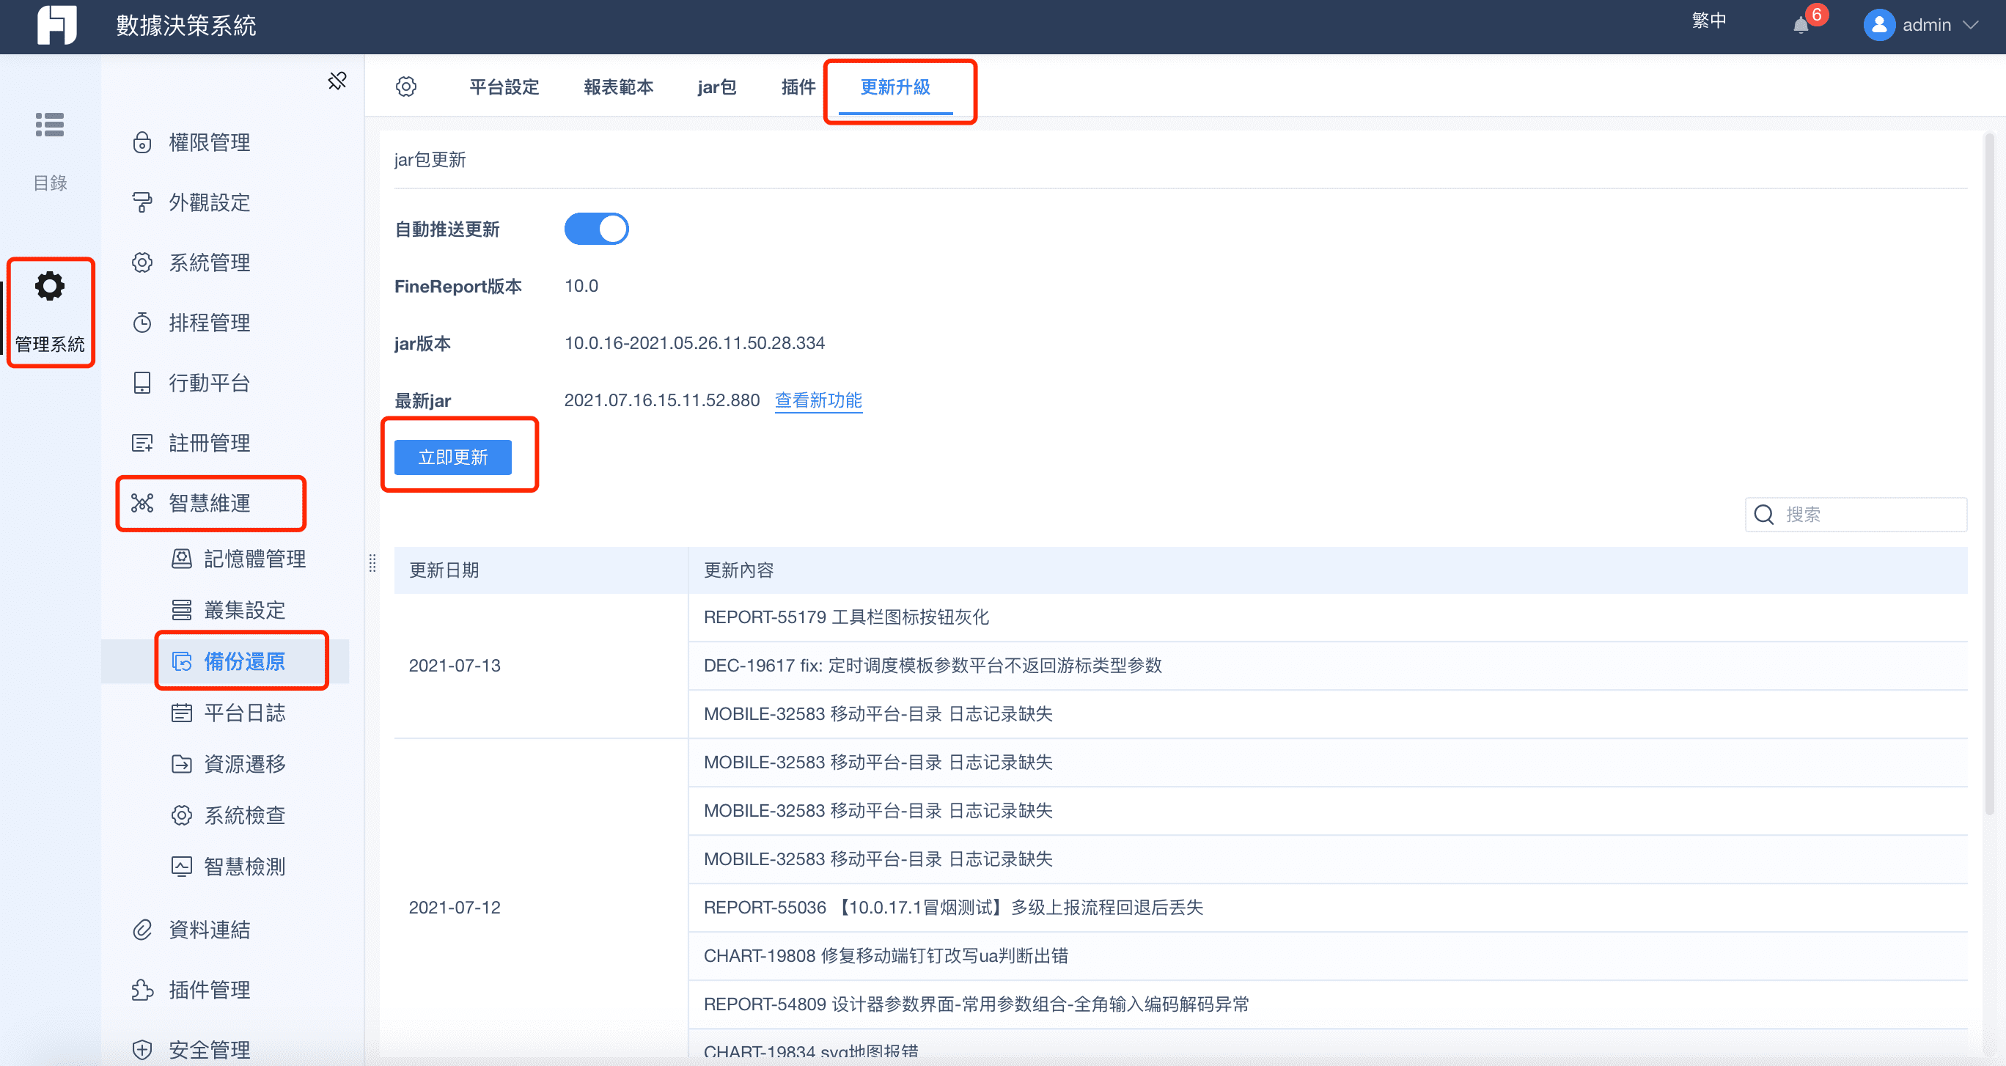
Task: Open the 目錄 directory list icon
Action: click(x=50, y=125)
